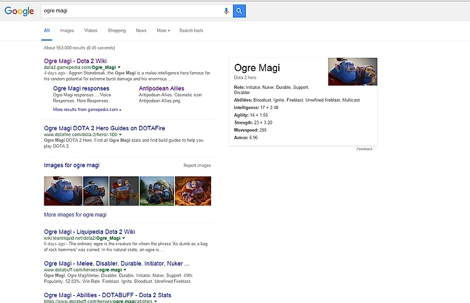Expand the More dropdown menu
470x303 pixels.
click(x=163, y=30)
